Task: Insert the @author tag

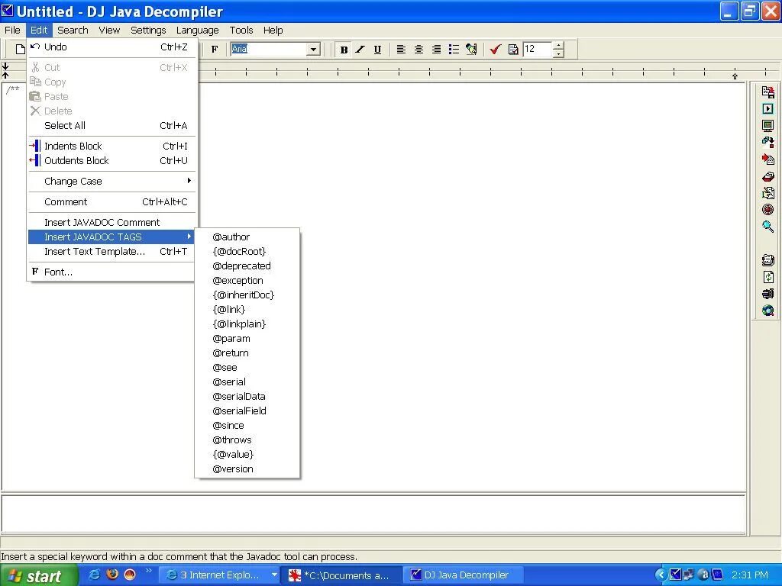Action: (247, 237)
